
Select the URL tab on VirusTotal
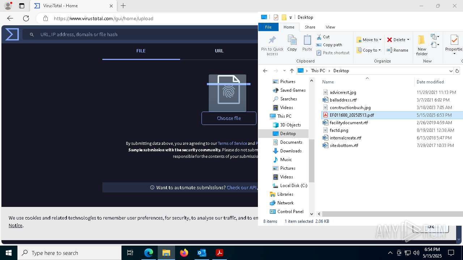[219, 51]
